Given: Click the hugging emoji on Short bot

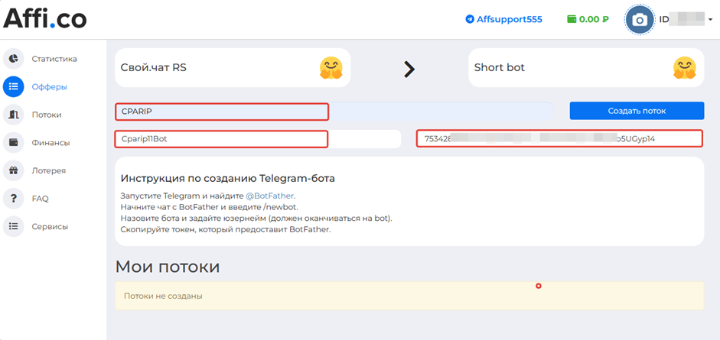Looking at the screenshot, I should (x=685, y=68).
